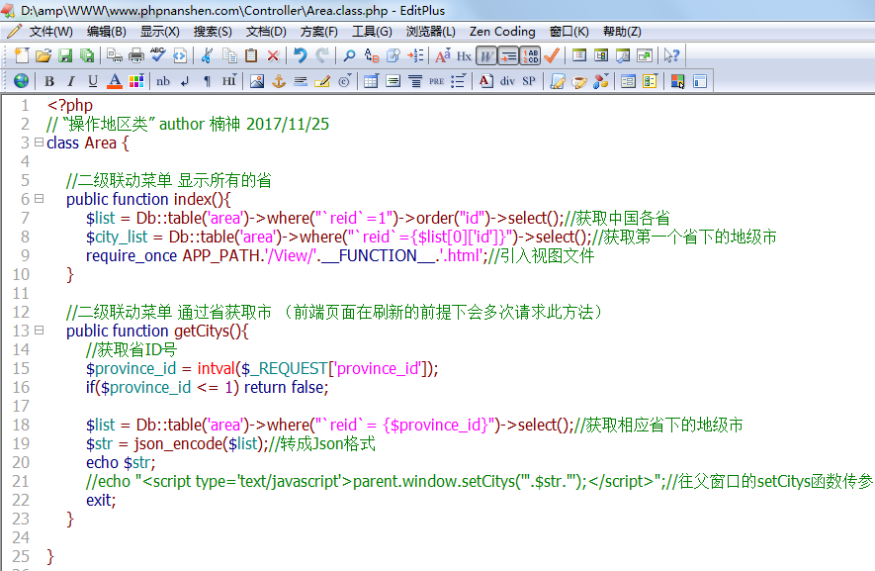Open the 搜索(S) menu

(213, 32)
